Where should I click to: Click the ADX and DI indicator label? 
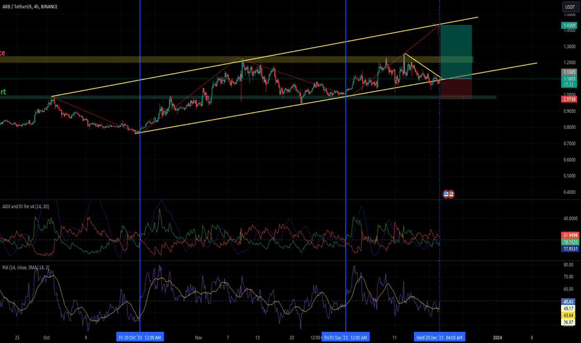26,206
